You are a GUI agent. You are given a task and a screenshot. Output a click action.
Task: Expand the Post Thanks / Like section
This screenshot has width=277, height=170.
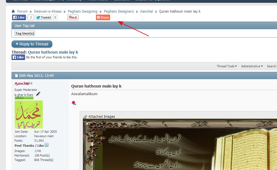[x=47, y=145]
